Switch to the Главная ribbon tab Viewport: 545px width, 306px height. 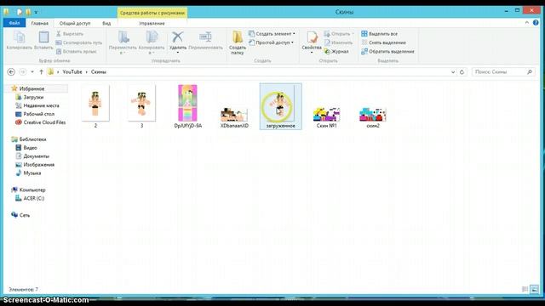pos(40,23)
